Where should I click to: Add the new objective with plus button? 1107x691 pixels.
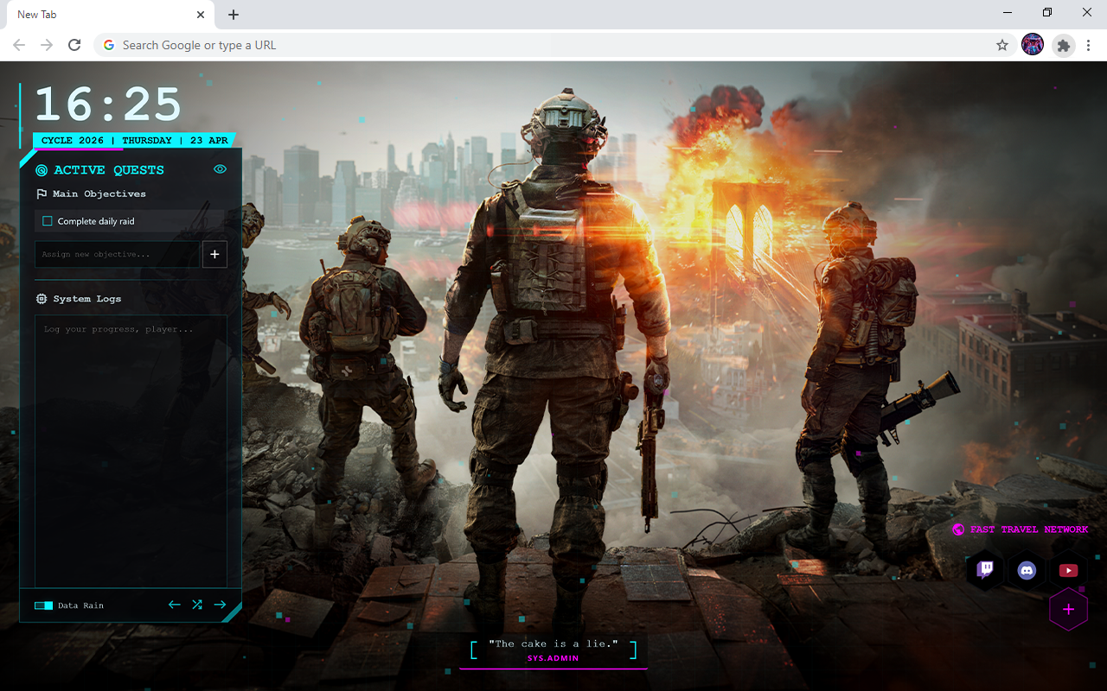click(x=214, y=254)
